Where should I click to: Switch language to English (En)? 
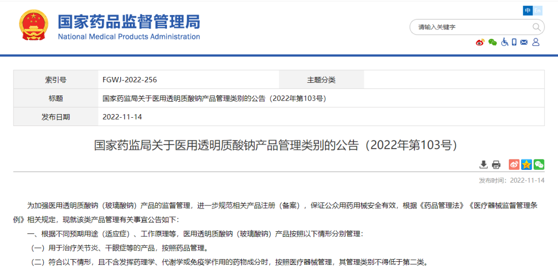click(x=537, y=11)
